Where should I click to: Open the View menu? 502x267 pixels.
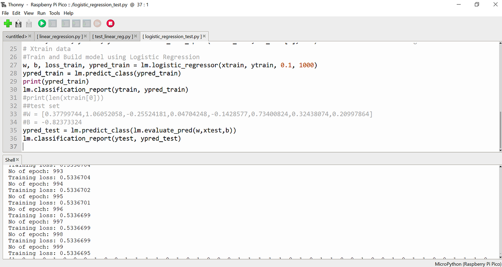(x=28, y=13)
